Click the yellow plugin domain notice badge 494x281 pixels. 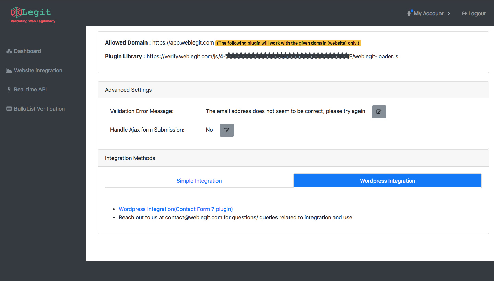pos(288,43)
